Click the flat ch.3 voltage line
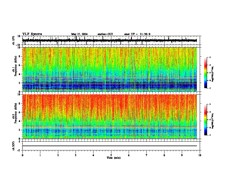225x174 pixels. tap(109, 146)
